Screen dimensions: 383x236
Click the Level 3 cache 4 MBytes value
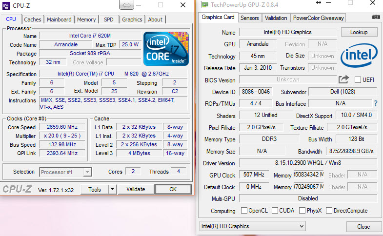139,153
